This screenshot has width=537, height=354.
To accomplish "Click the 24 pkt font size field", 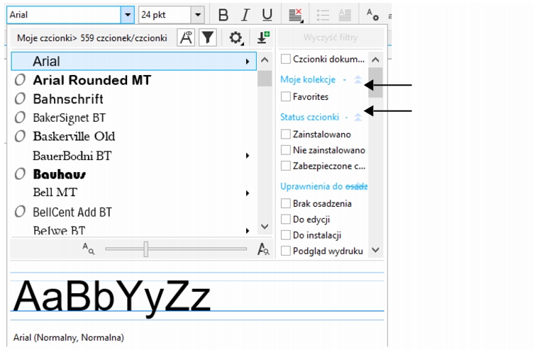I will click(165, 15).
